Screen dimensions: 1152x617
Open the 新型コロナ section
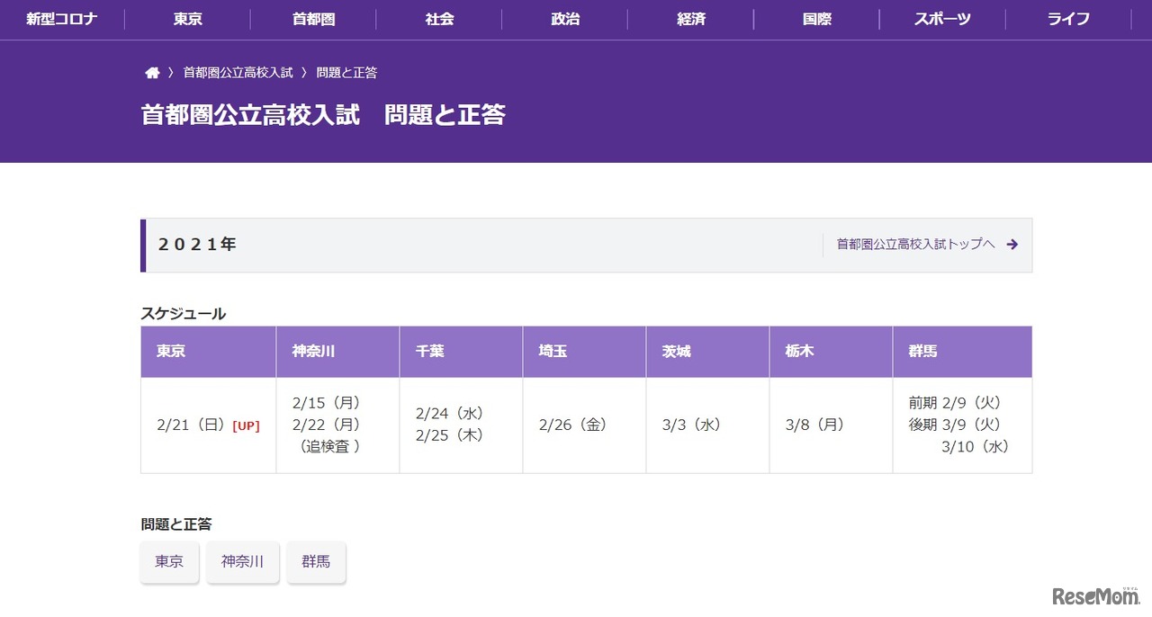[60, 19]
